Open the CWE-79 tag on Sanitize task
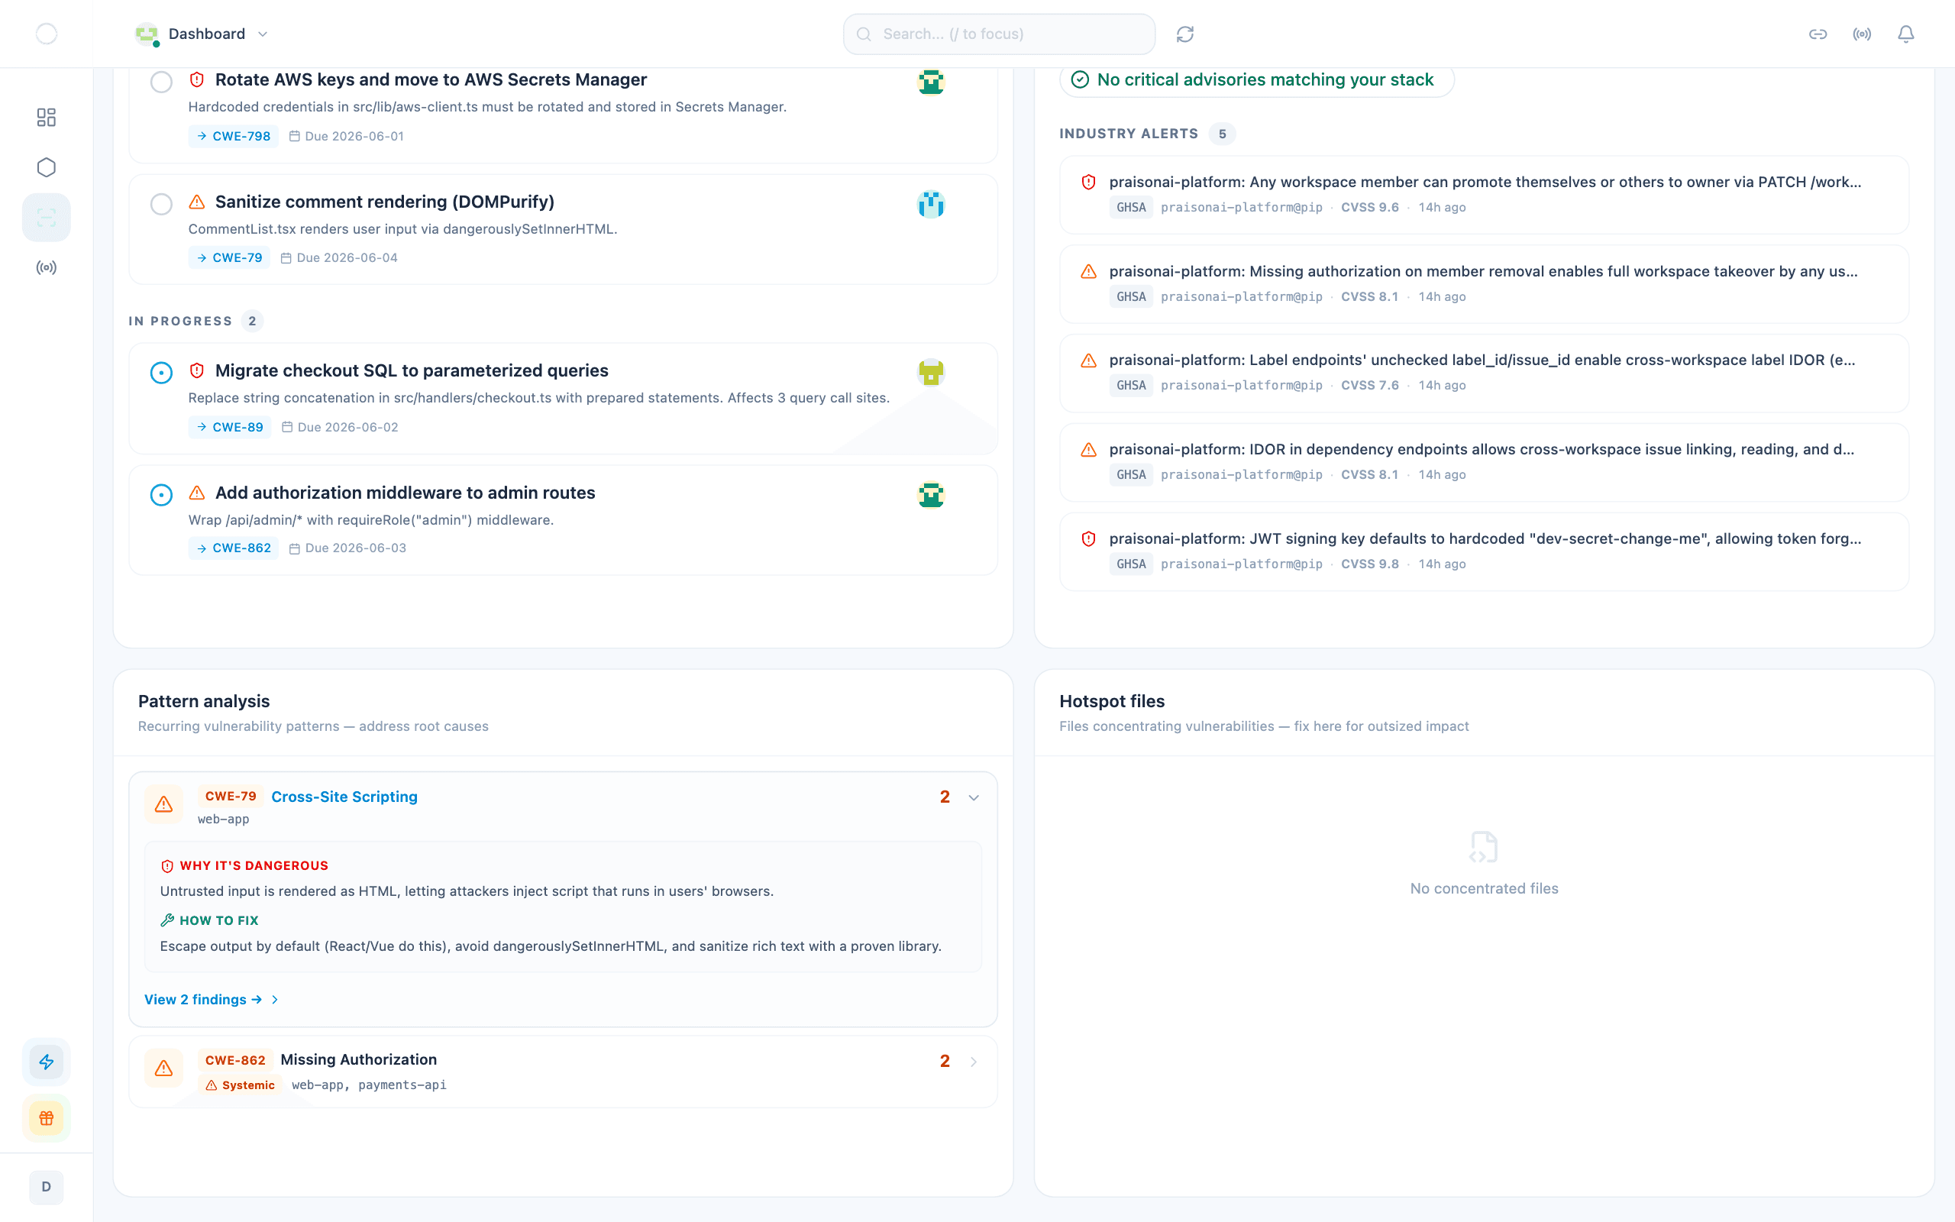The height and width of the screenshot is (1222, 1955). click(229, 258)
